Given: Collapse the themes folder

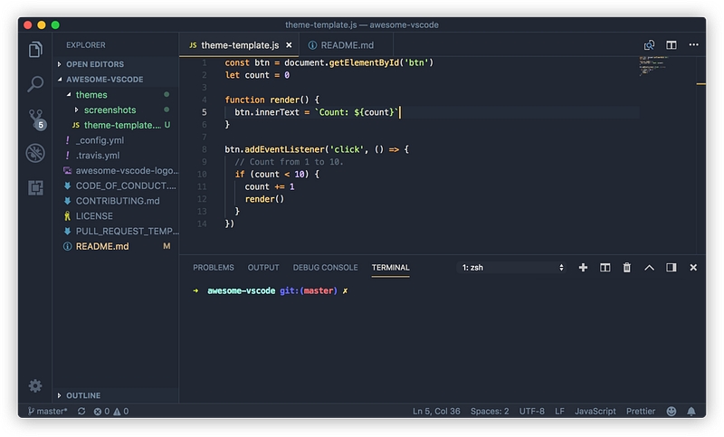Looking at the screenshot, I should click(x=90, y=95).
